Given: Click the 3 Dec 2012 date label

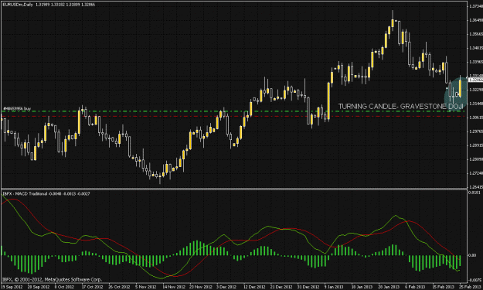Looking at the screenshot, I should [x=226, y=287].
